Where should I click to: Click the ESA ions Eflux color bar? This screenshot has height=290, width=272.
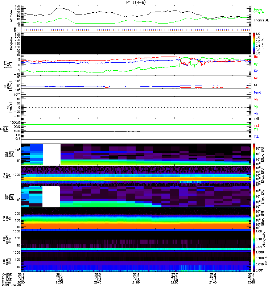254,175
